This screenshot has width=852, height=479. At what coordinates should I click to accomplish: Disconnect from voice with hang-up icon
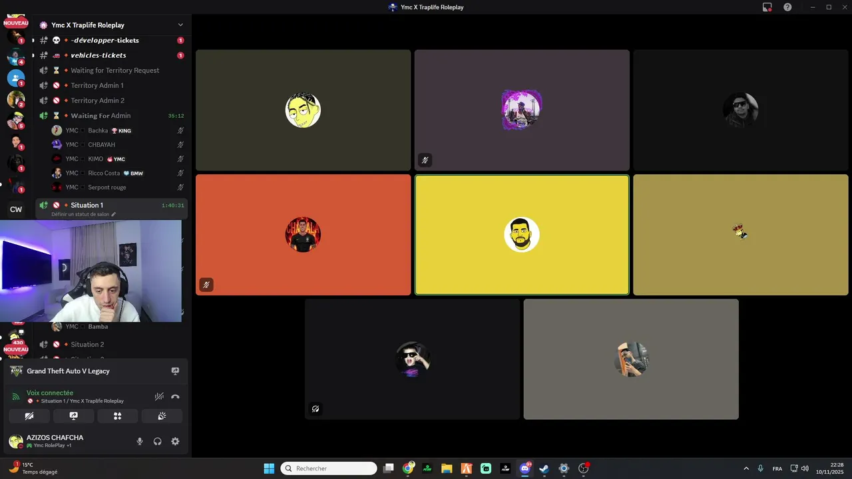[x=175, y=397]
